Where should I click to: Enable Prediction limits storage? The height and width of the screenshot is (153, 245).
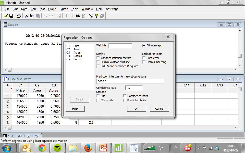click(125, 100)
